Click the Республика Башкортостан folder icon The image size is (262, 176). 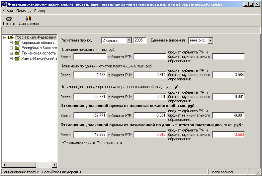tap(17, 48)
